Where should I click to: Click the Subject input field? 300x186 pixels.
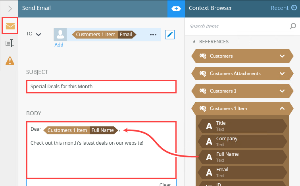pyautogui.click(x=101, y=87)
